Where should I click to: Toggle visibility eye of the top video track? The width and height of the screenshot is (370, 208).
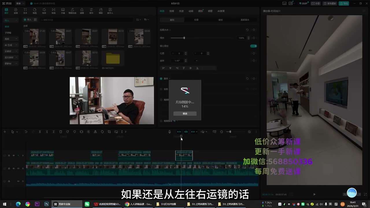click(x=14, y=155)
